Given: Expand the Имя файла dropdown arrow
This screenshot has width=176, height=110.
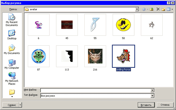Looking at the screenshot, I should tap(152, 90).
